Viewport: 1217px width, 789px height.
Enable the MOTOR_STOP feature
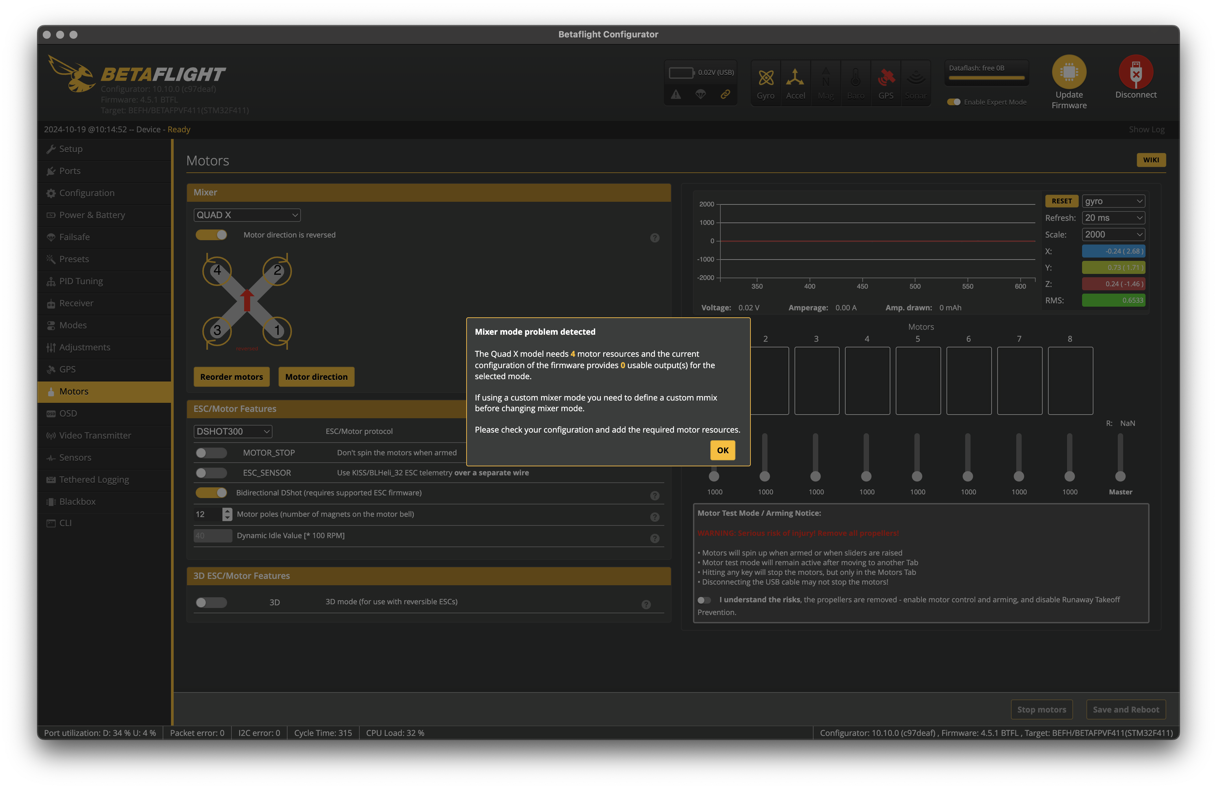[211, 453]
